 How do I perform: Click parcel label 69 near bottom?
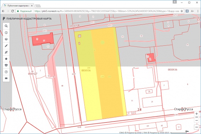click(x=148, y=126)
